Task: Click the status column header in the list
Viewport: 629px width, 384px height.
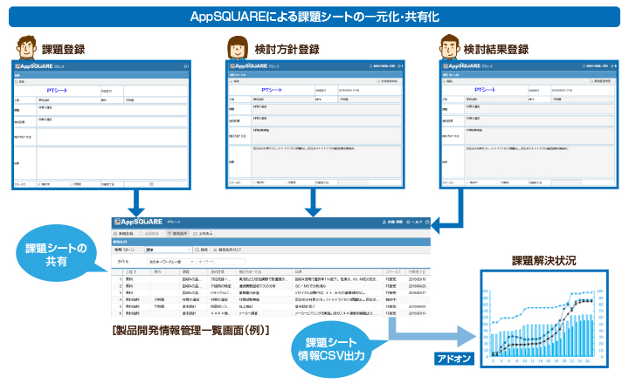Action: point(394,271)
